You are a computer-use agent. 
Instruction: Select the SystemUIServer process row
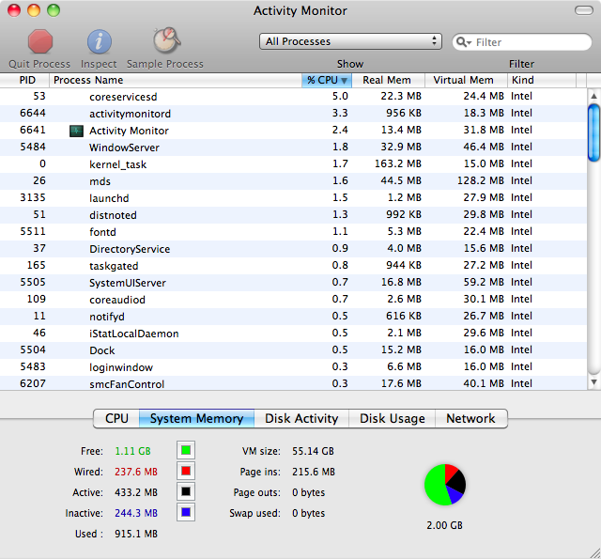click(293, 283)
